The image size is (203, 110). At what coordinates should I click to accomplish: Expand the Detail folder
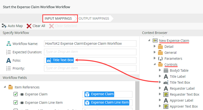pyautogui.click(x=155, y=46)
